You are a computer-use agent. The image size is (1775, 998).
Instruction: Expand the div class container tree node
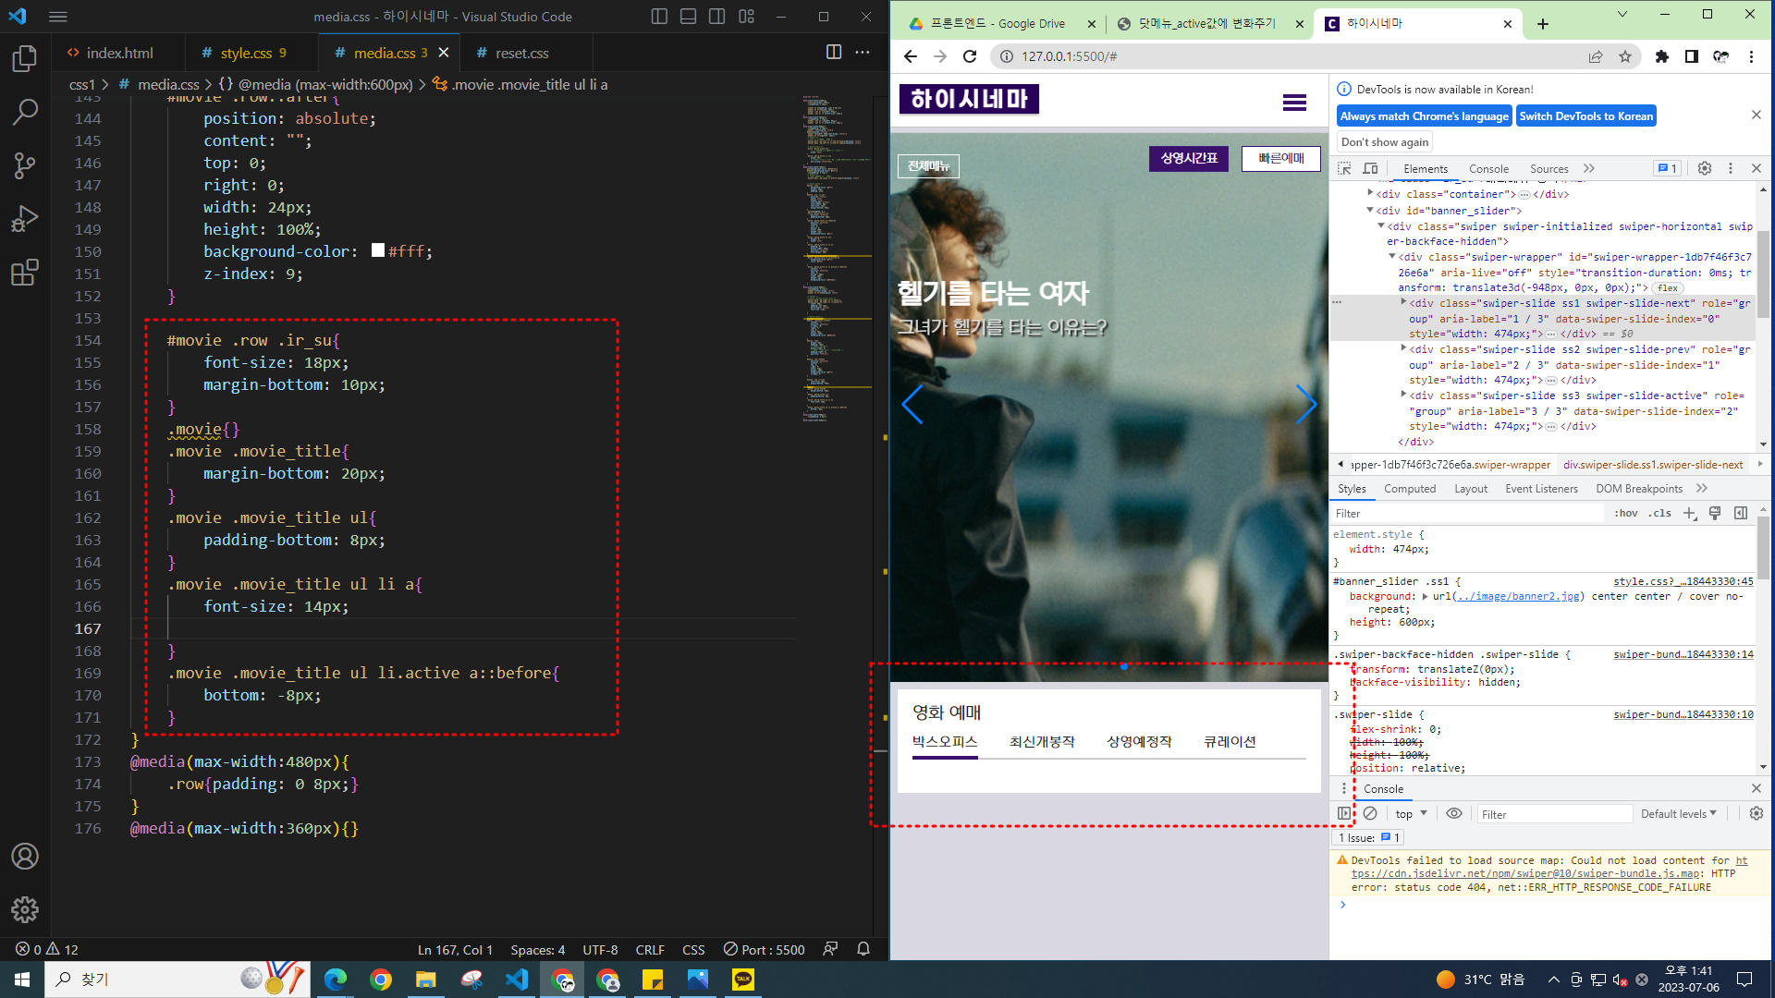tap(1370, 193)
